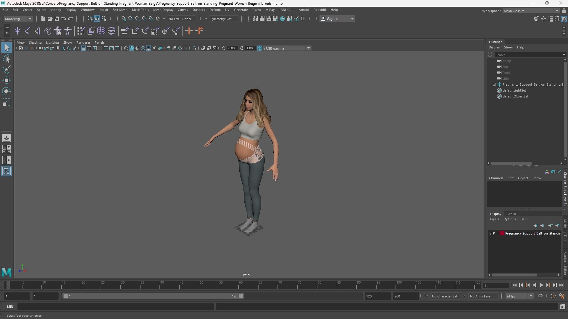The image size is (568, 319).
Task: Open the sRGB gamma view transform dropdown
Action: tap(287, 48)
